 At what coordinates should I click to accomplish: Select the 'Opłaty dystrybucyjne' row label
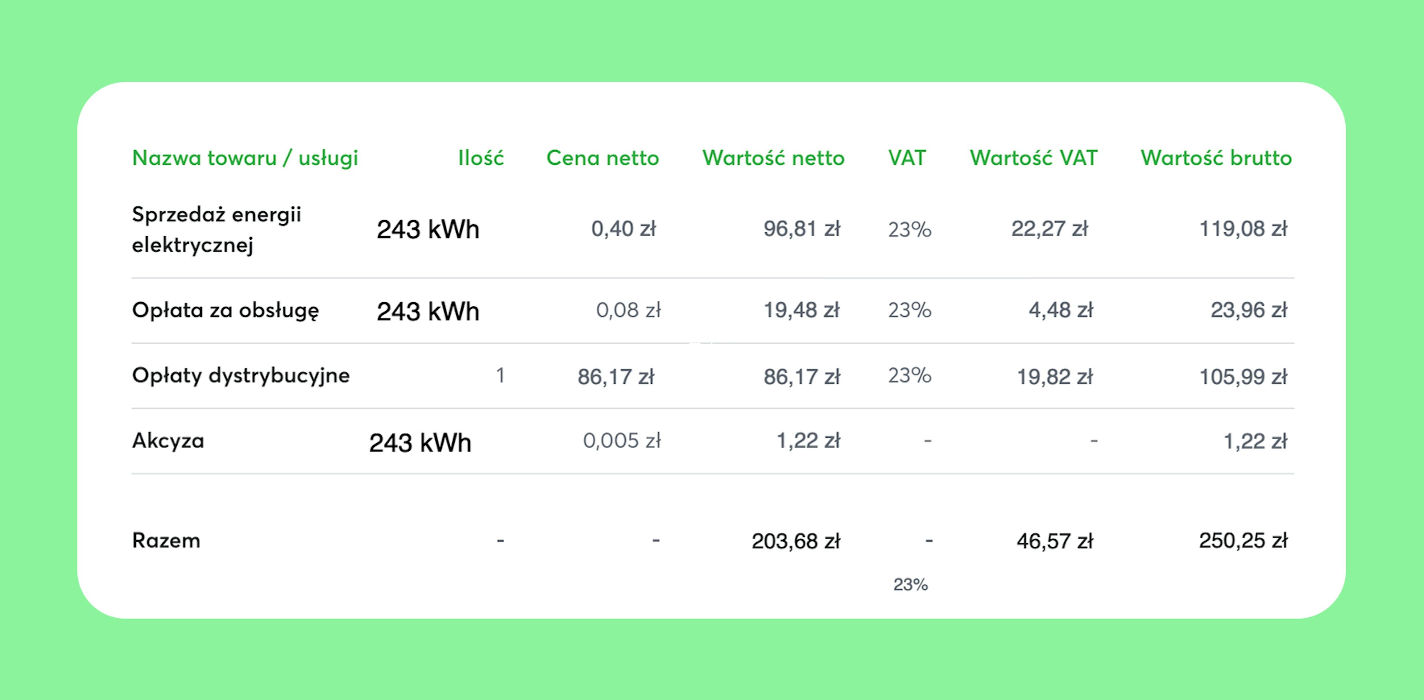pos(240,376)
